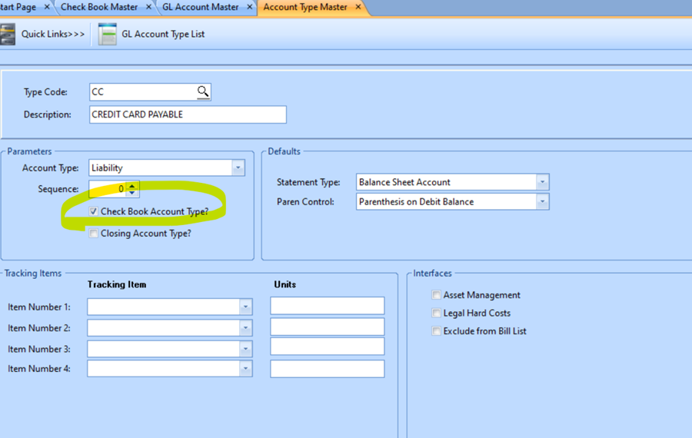Expand the Account Type dropdown
Screen dimensions: 692x438
click(x=238, y=168)
